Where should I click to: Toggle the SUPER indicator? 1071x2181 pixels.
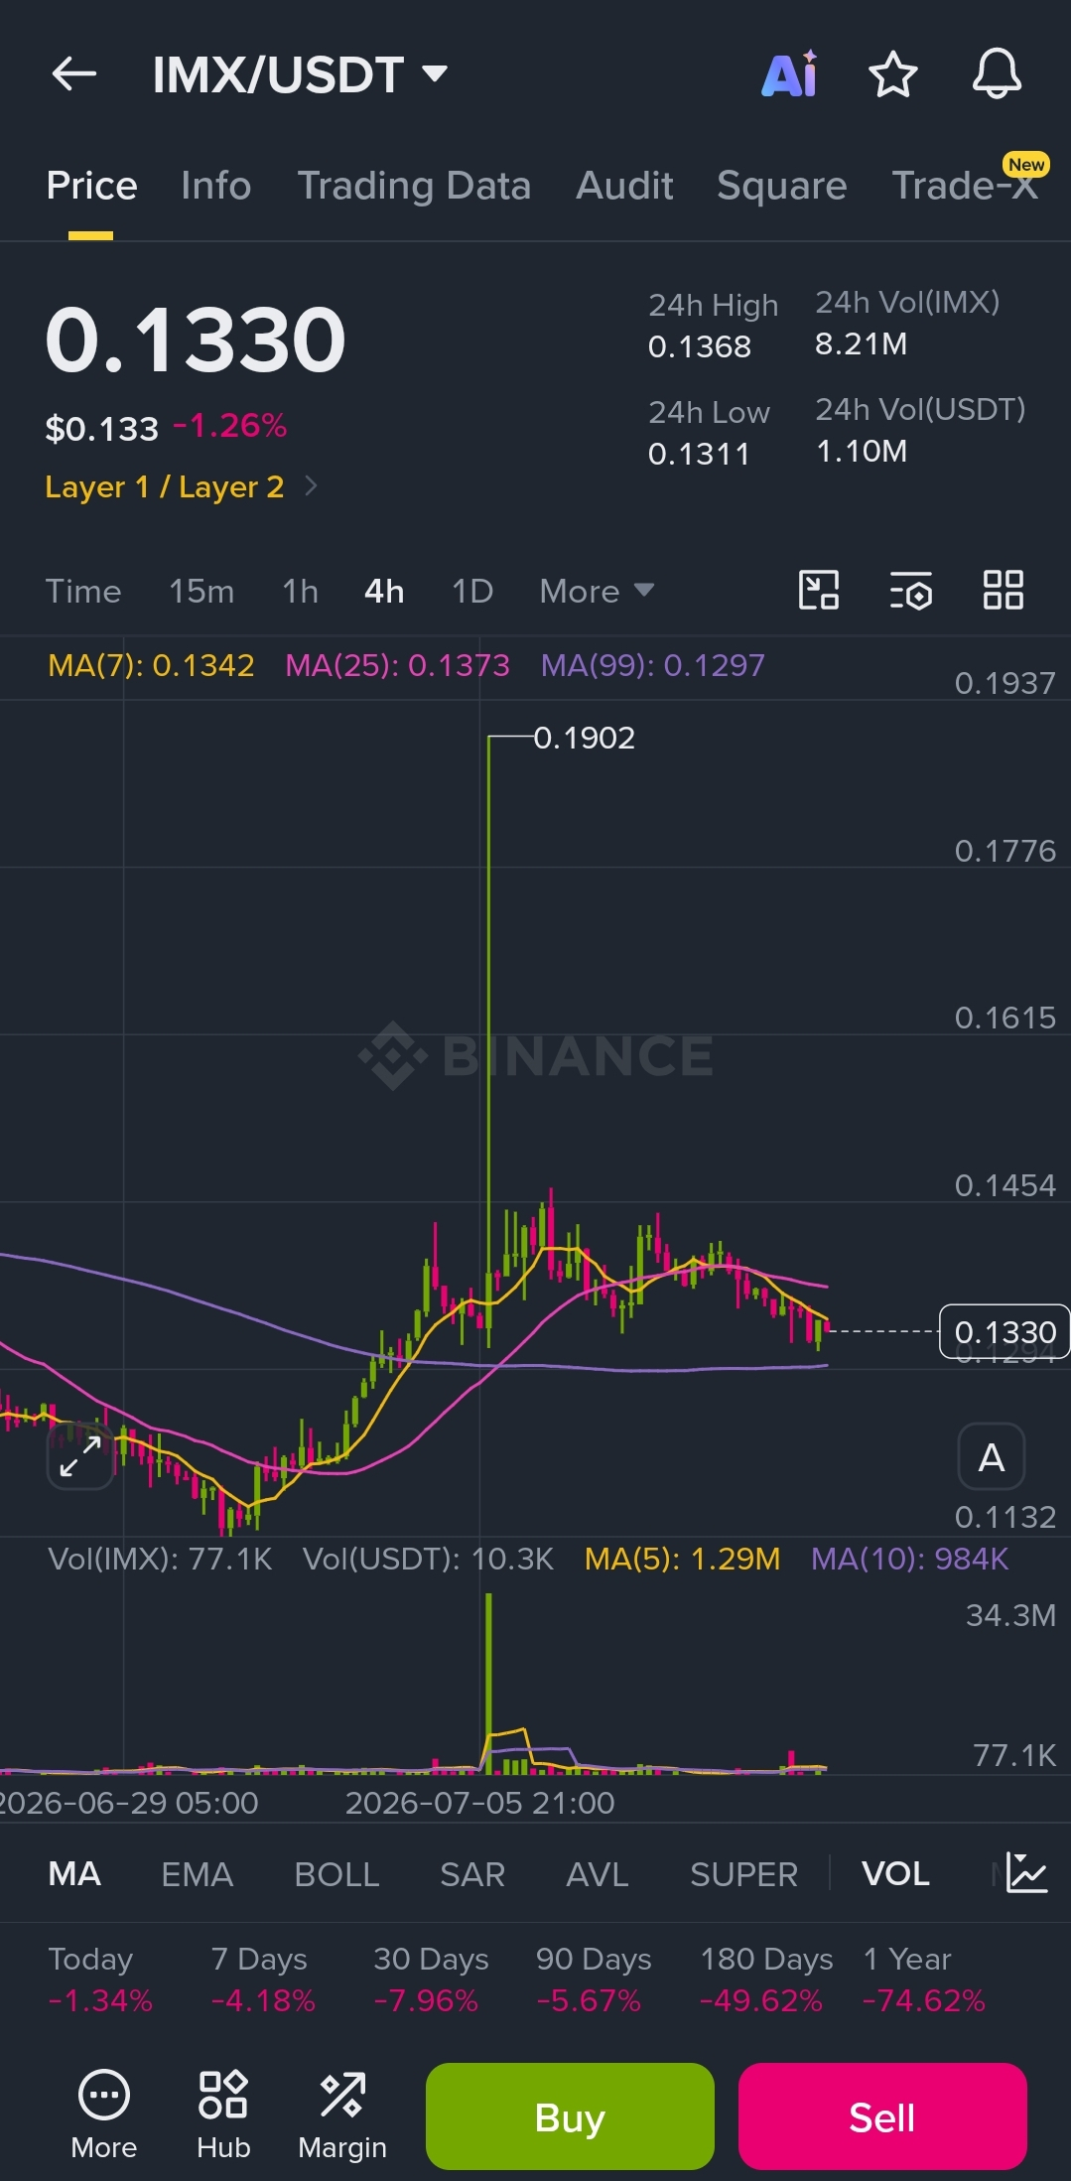[743, 1873]
